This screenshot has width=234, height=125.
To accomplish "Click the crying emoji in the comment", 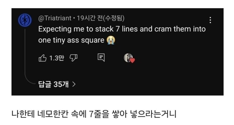I will [111, 41].
